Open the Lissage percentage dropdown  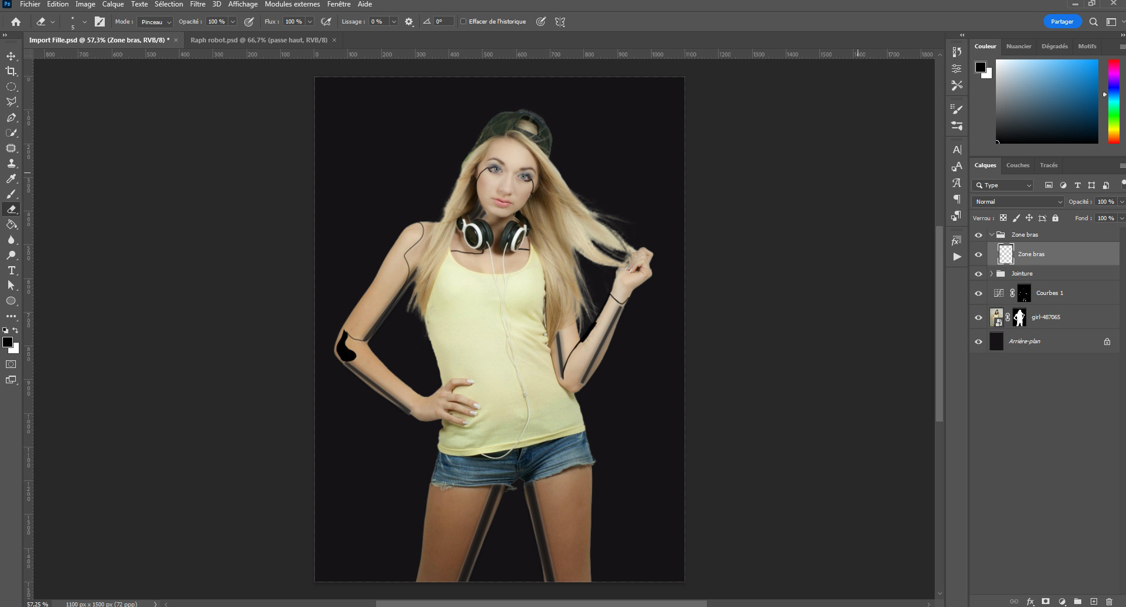394,22
